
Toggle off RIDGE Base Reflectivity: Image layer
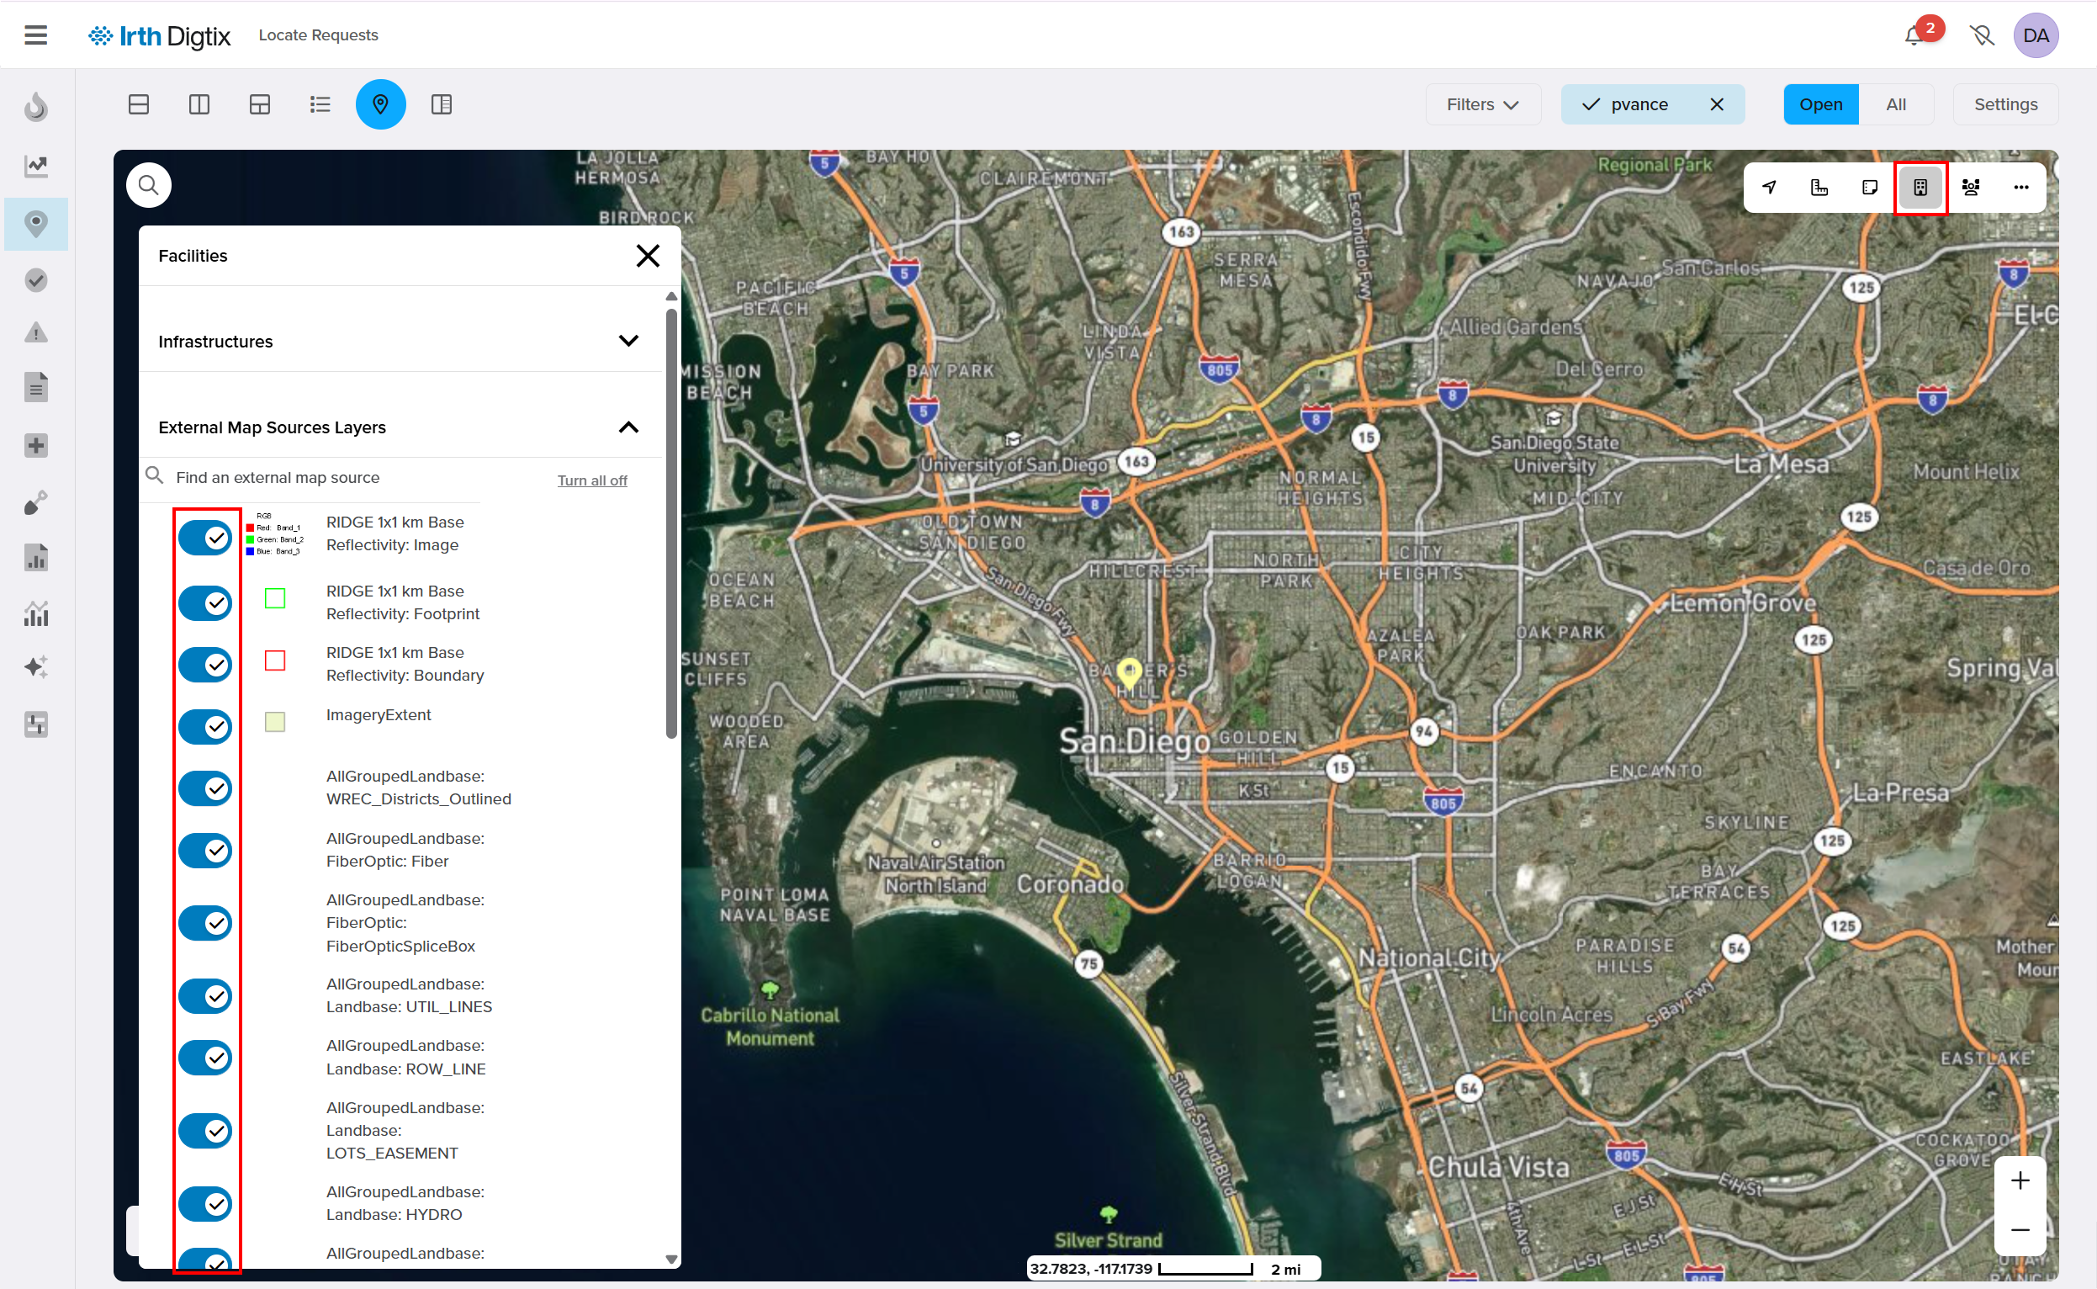coord(205,538)
